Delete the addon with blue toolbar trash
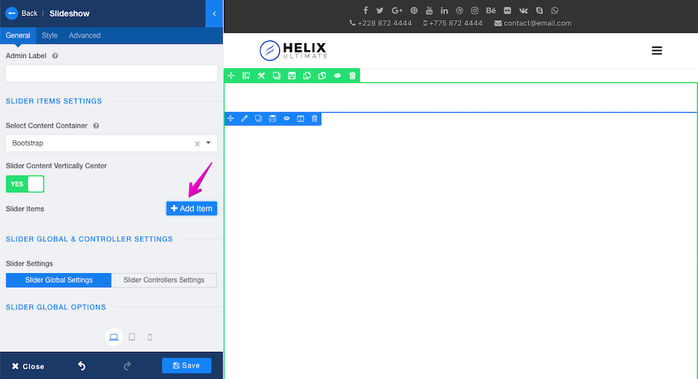698x379 pixels. click(314, 118)
